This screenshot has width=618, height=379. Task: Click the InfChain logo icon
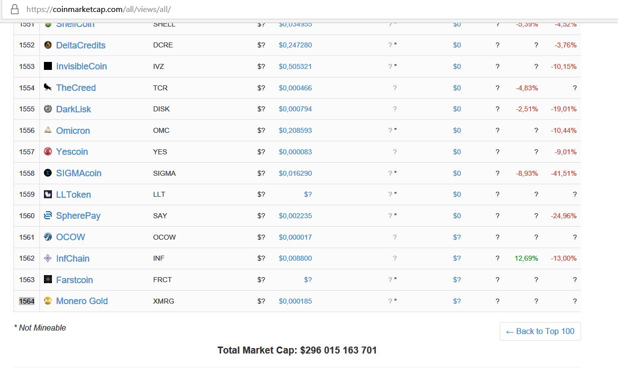coord(48,258)
